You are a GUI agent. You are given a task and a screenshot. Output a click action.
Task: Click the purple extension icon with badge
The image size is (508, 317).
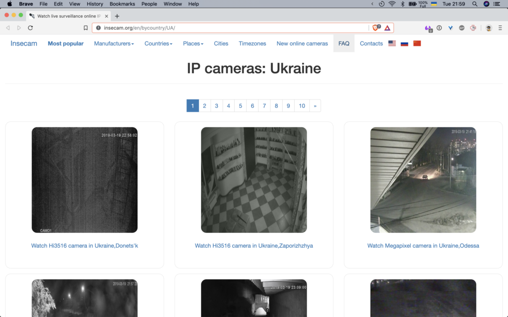[428, 28]
